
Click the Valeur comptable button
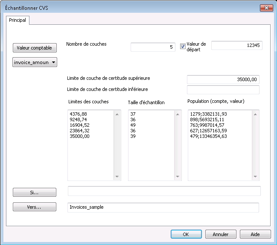[x=35, y=48]
